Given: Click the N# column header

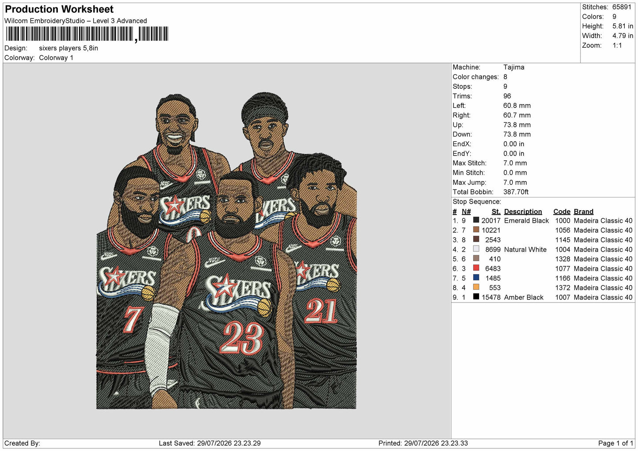Looking at the screenshot, I should click(466, 212).
